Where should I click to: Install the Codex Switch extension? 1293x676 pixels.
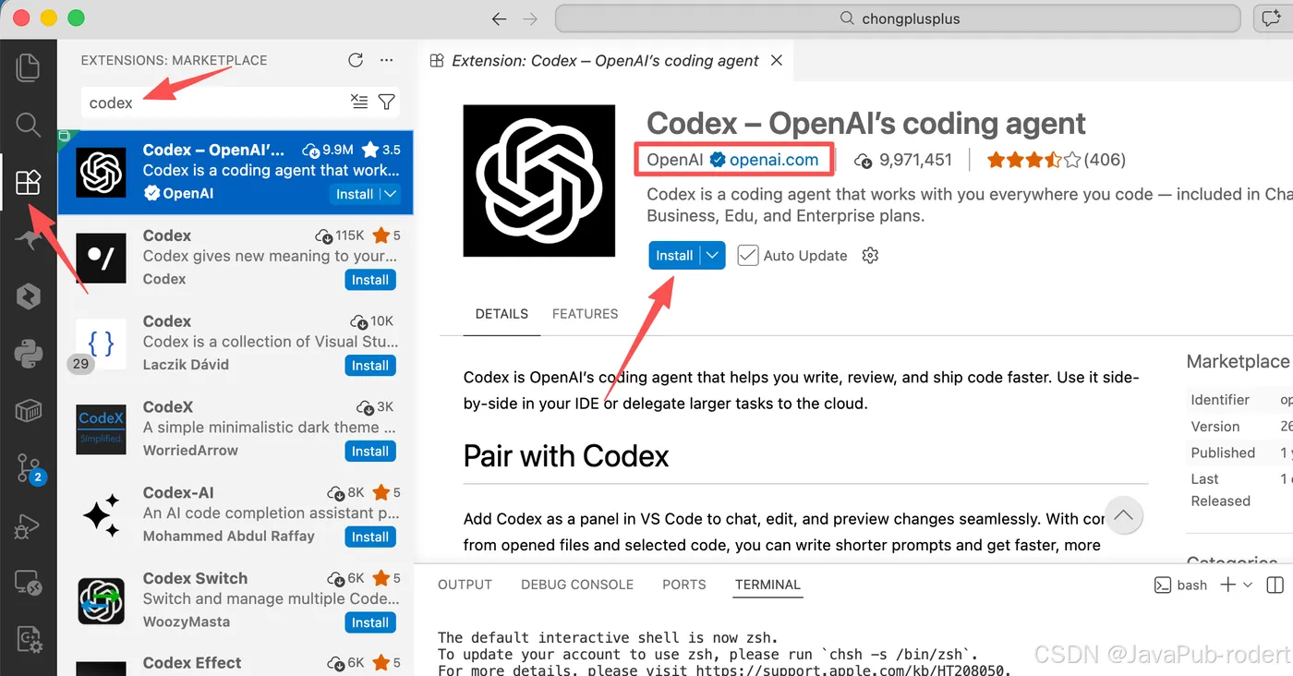(370, 622)
